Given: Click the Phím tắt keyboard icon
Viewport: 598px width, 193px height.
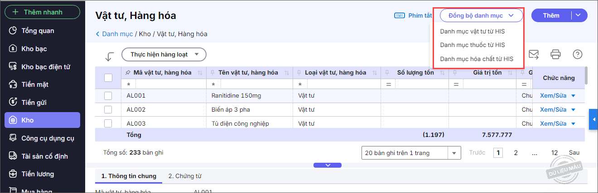Looking at the screenshot, I should [400, 15].
